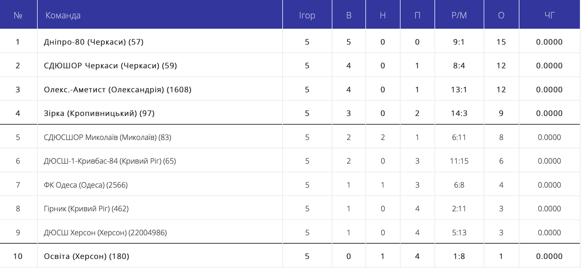Click the Н draws column header
This screenshot has height=268, width=582.
click(x=383, y=15)
